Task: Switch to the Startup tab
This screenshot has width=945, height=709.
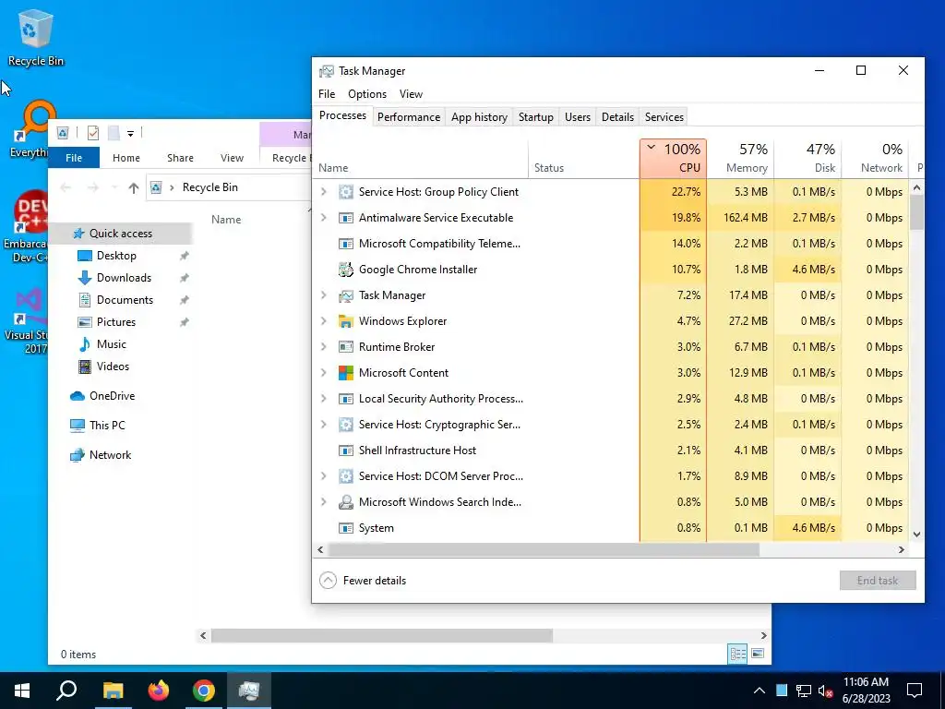Action: click(536, 117)
